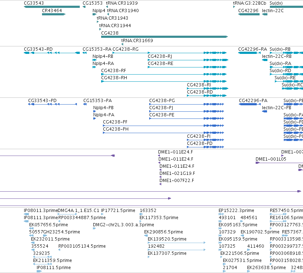Select transcript lectin-22C-RB
Image resolution: width=303 pixels, height=273 pixels.
265,60
